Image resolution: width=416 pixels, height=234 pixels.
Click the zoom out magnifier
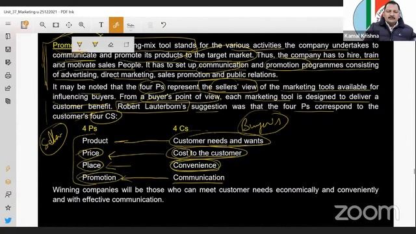(42, 25)
